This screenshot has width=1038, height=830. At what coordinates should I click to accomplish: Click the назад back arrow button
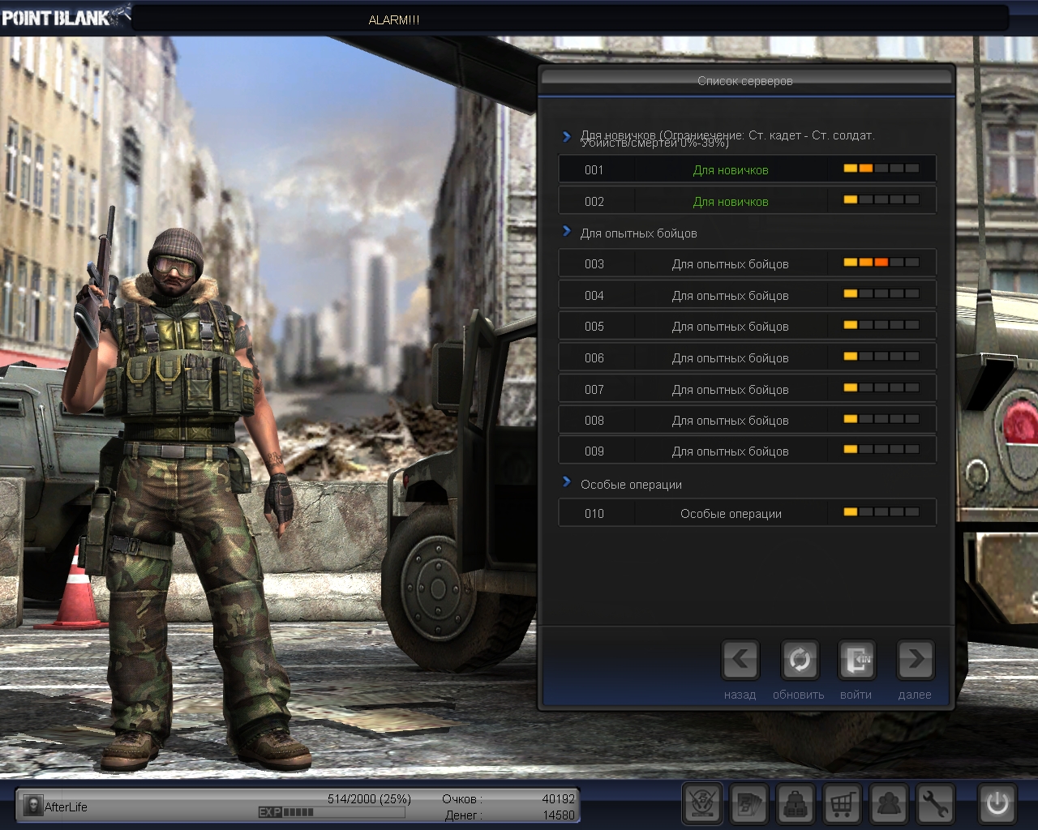(740, 661)
